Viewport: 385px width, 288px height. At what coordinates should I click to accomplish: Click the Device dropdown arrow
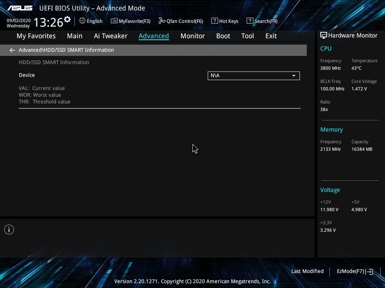pyautogui.click(x=294, y=76)
